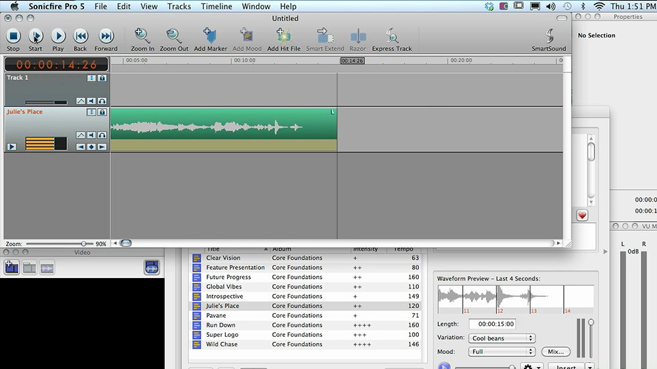
Task: Toggle lock on Track 1
Action: 102,78
